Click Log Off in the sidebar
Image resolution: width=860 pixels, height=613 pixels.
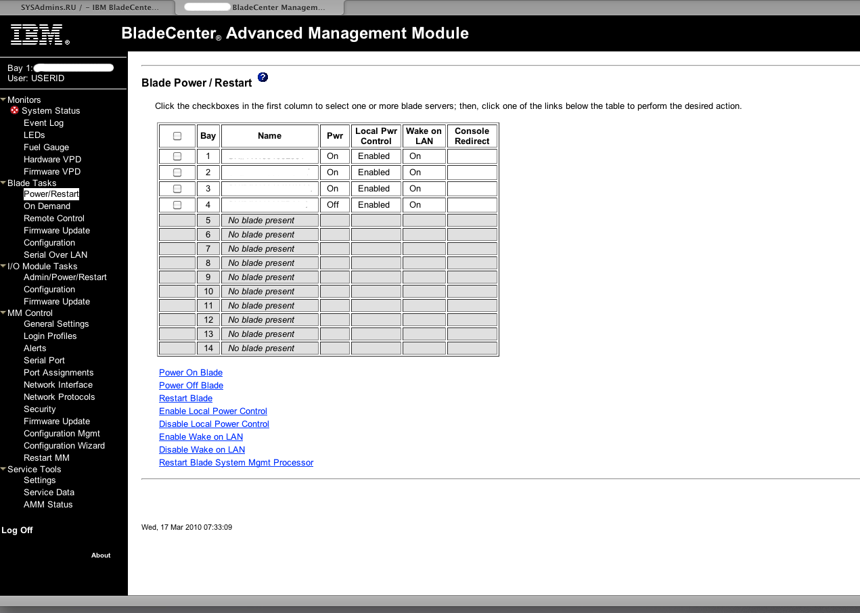click(17, 530)
